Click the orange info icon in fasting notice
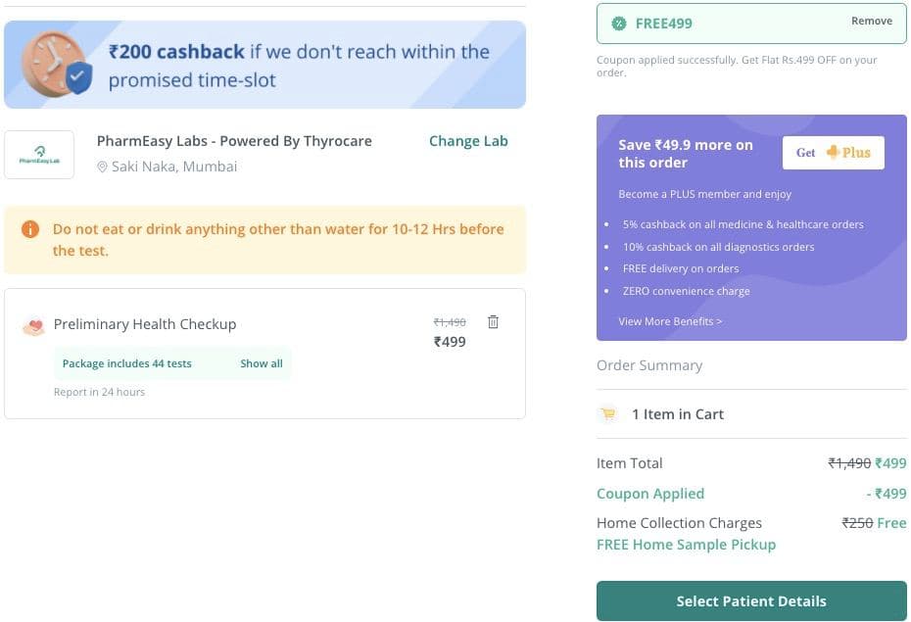911x622 pixels. pos(30,229)
